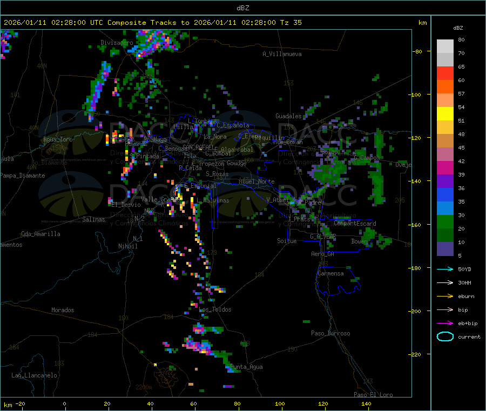Click the 100 km horizontal axis tick
This screenshot has width=486, height=411.
click(280, 403)
